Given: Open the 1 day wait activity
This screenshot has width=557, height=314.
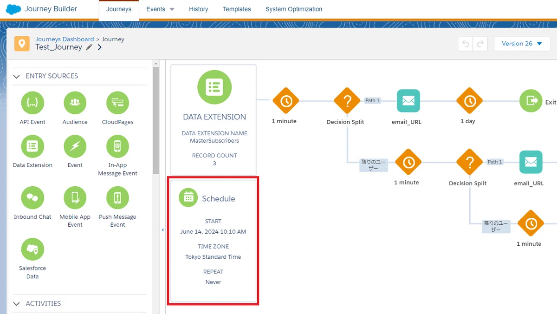Looking at the screenshot, I should [x=470, y=101].
